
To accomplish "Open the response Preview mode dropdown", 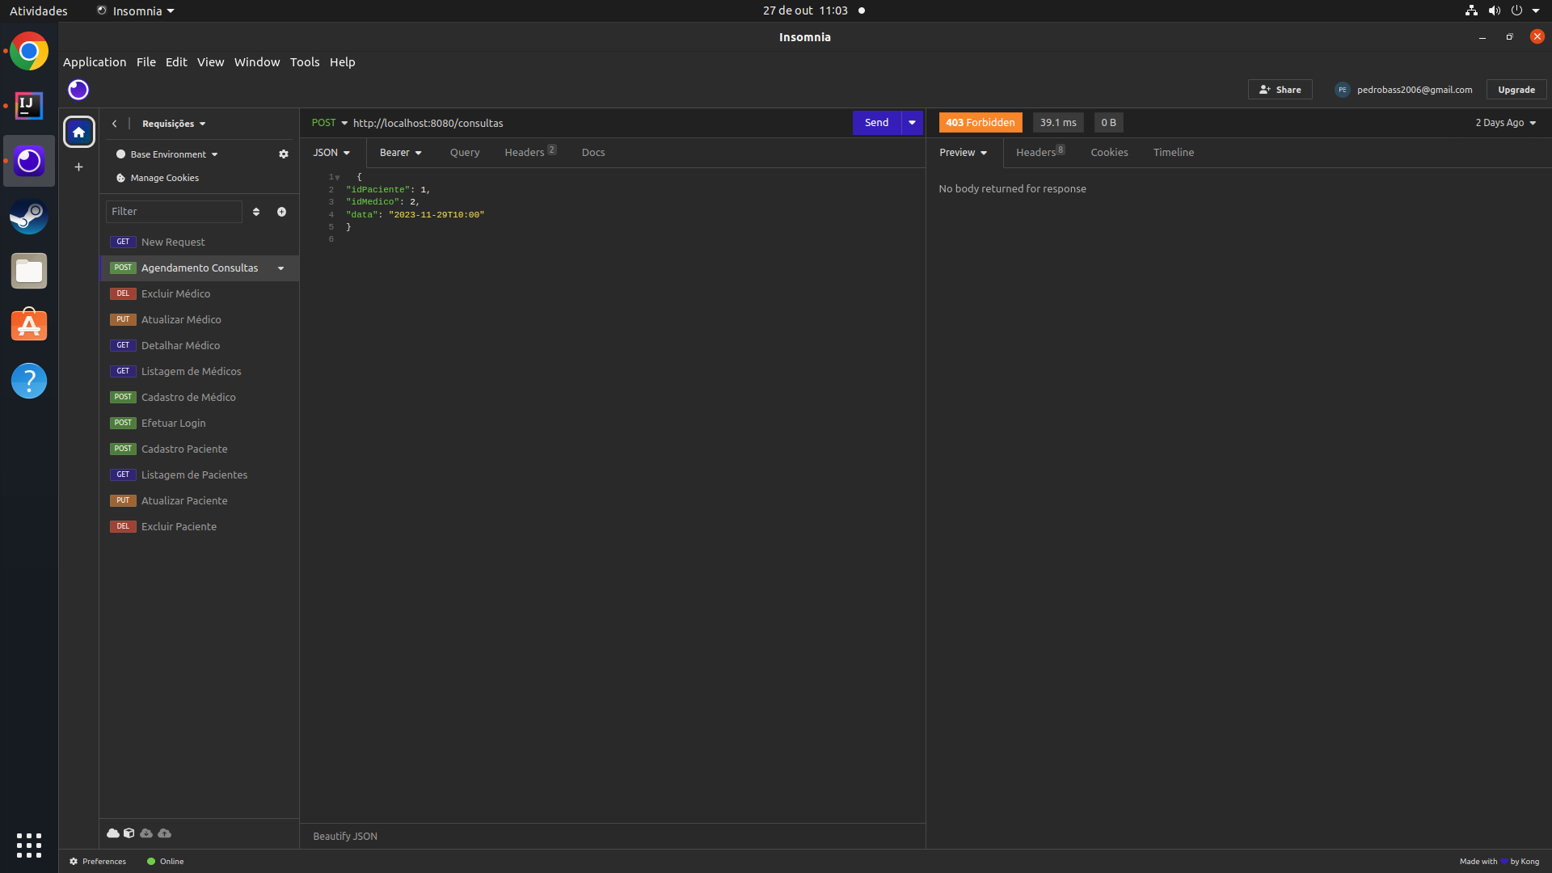I will [x=964, y=153].
